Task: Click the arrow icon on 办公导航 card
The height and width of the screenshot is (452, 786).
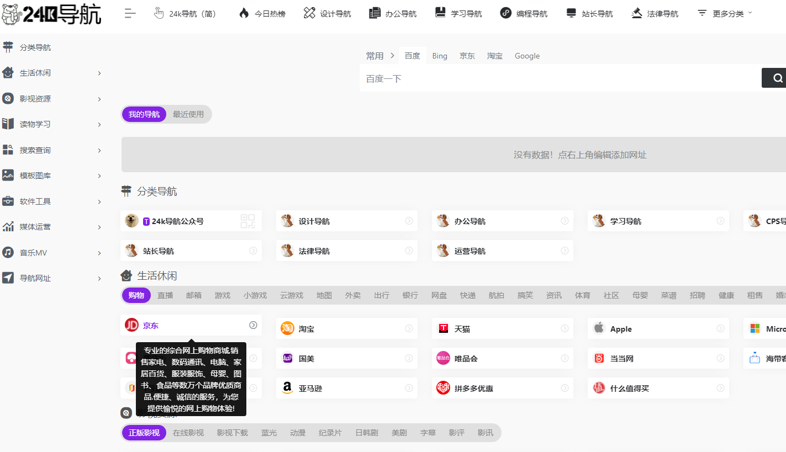Action: (565, 221)
